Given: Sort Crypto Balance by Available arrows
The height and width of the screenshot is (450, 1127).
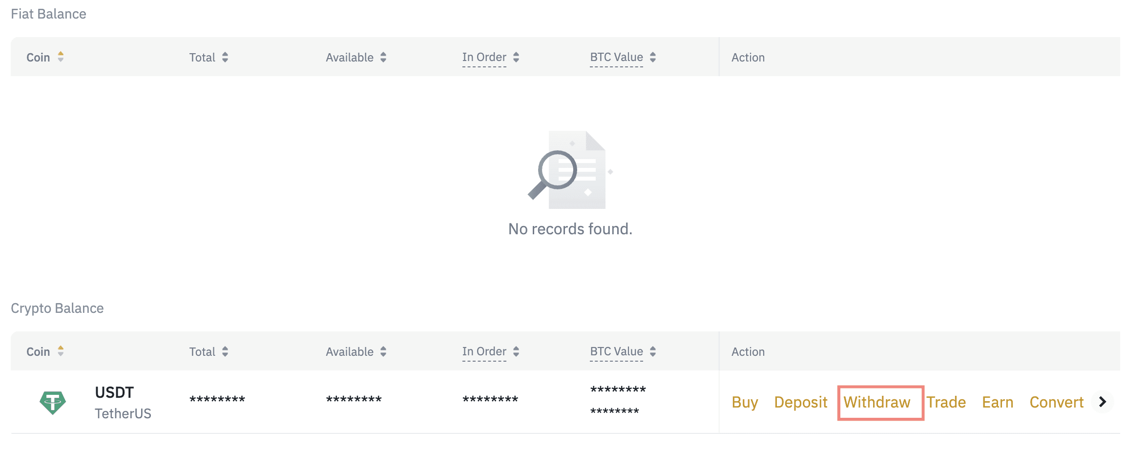Looking at the screenshot, I should tap(383, 352).
